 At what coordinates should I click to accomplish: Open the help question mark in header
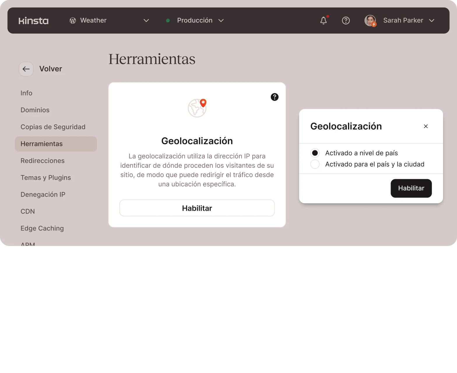click(346, 20)
